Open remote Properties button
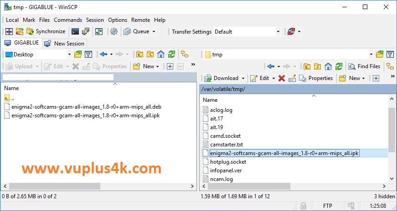Screen dimensions: 397x211 click(316, 78)
